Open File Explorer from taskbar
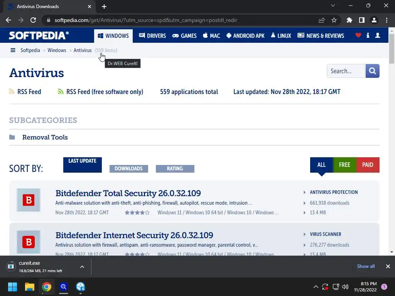 [x=29, y=287]
